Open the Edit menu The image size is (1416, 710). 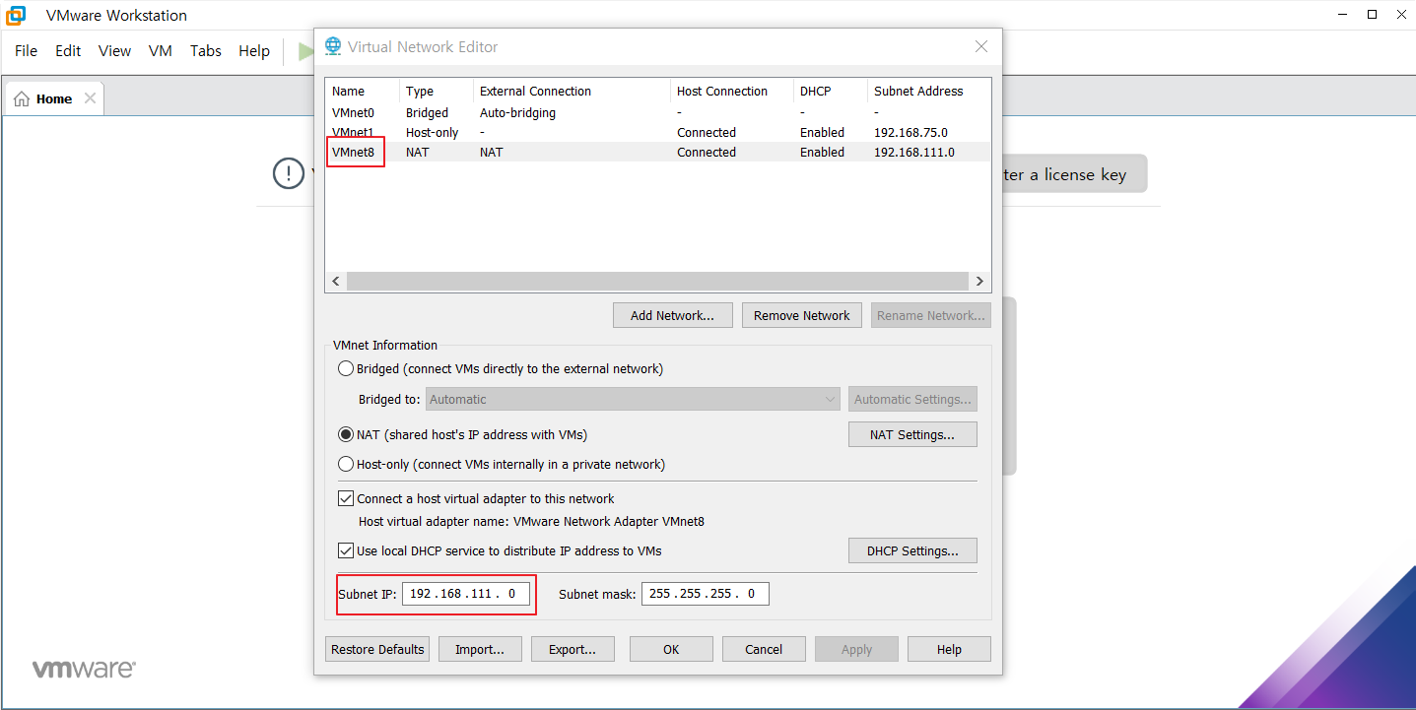68,51
